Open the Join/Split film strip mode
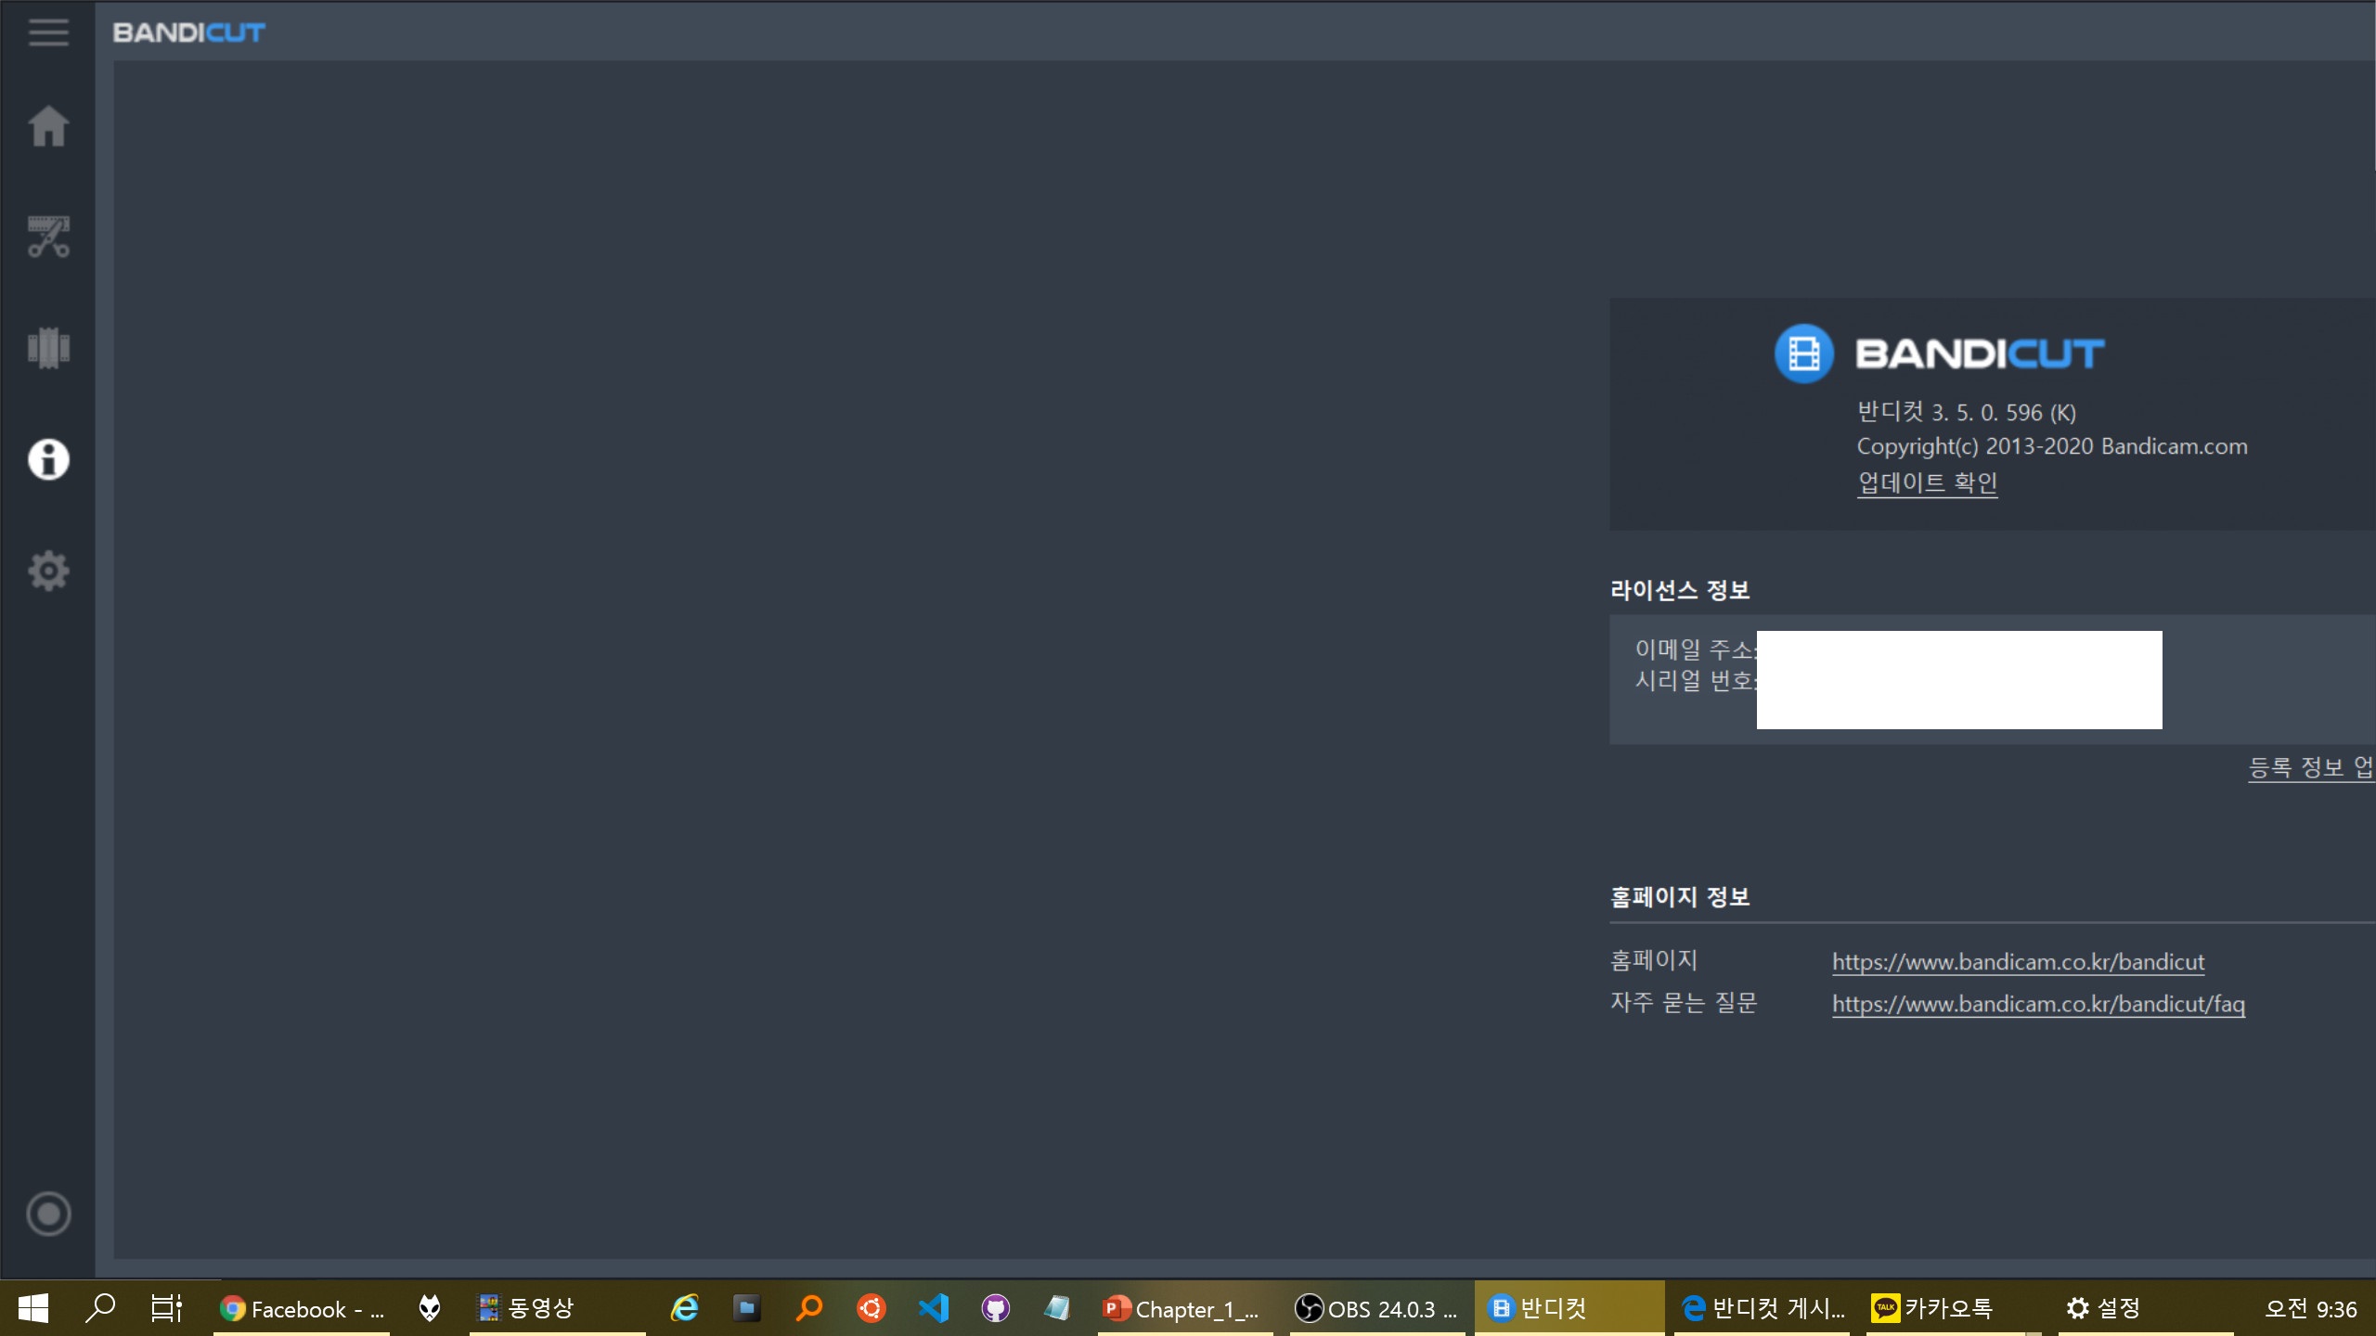 pos(48,348)
